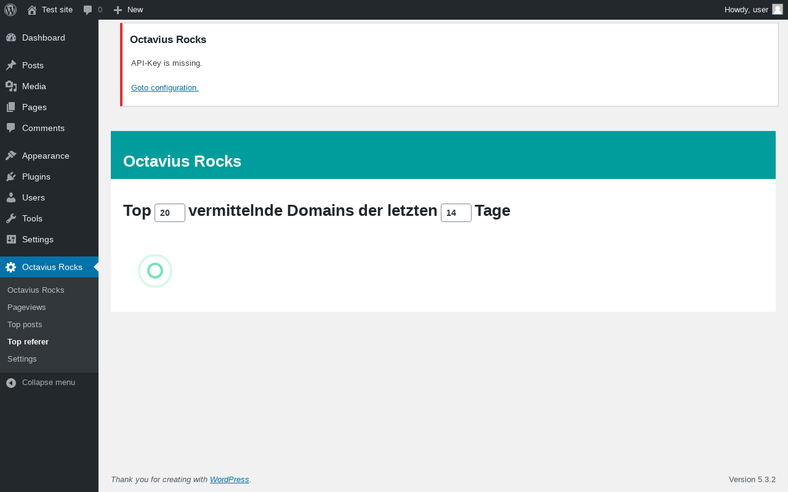Click the Users person icon
The width and height of the screenshot is (788, 492).
[11, 197]
